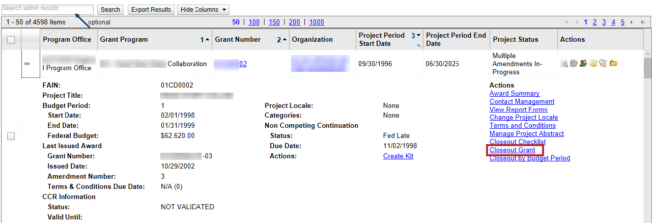The height and width of the screenshot is (223, 652).
Task: Click the clock history scroll icon
Action: point(603,64)
